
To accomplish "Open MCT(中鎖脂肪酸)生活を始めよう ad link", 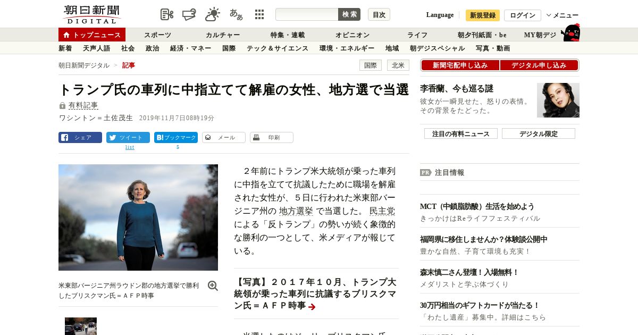I will pos(477,206).
